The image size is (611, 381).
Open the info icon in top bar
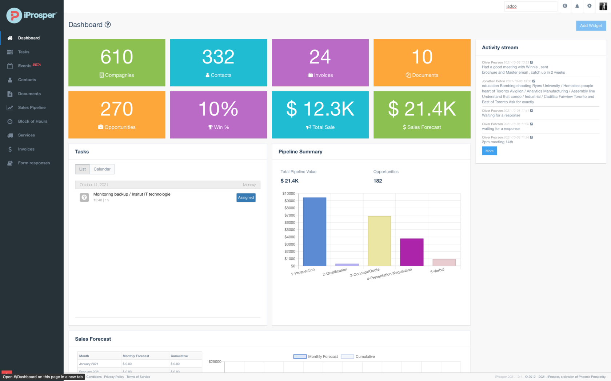tap(565, 6)
